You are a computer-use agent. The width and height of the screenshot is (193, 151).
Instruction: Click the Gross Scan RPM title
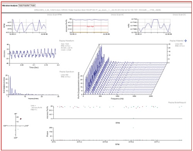point(54,15)
